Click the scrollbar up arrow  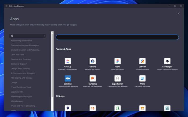click(x=52, y=32)
